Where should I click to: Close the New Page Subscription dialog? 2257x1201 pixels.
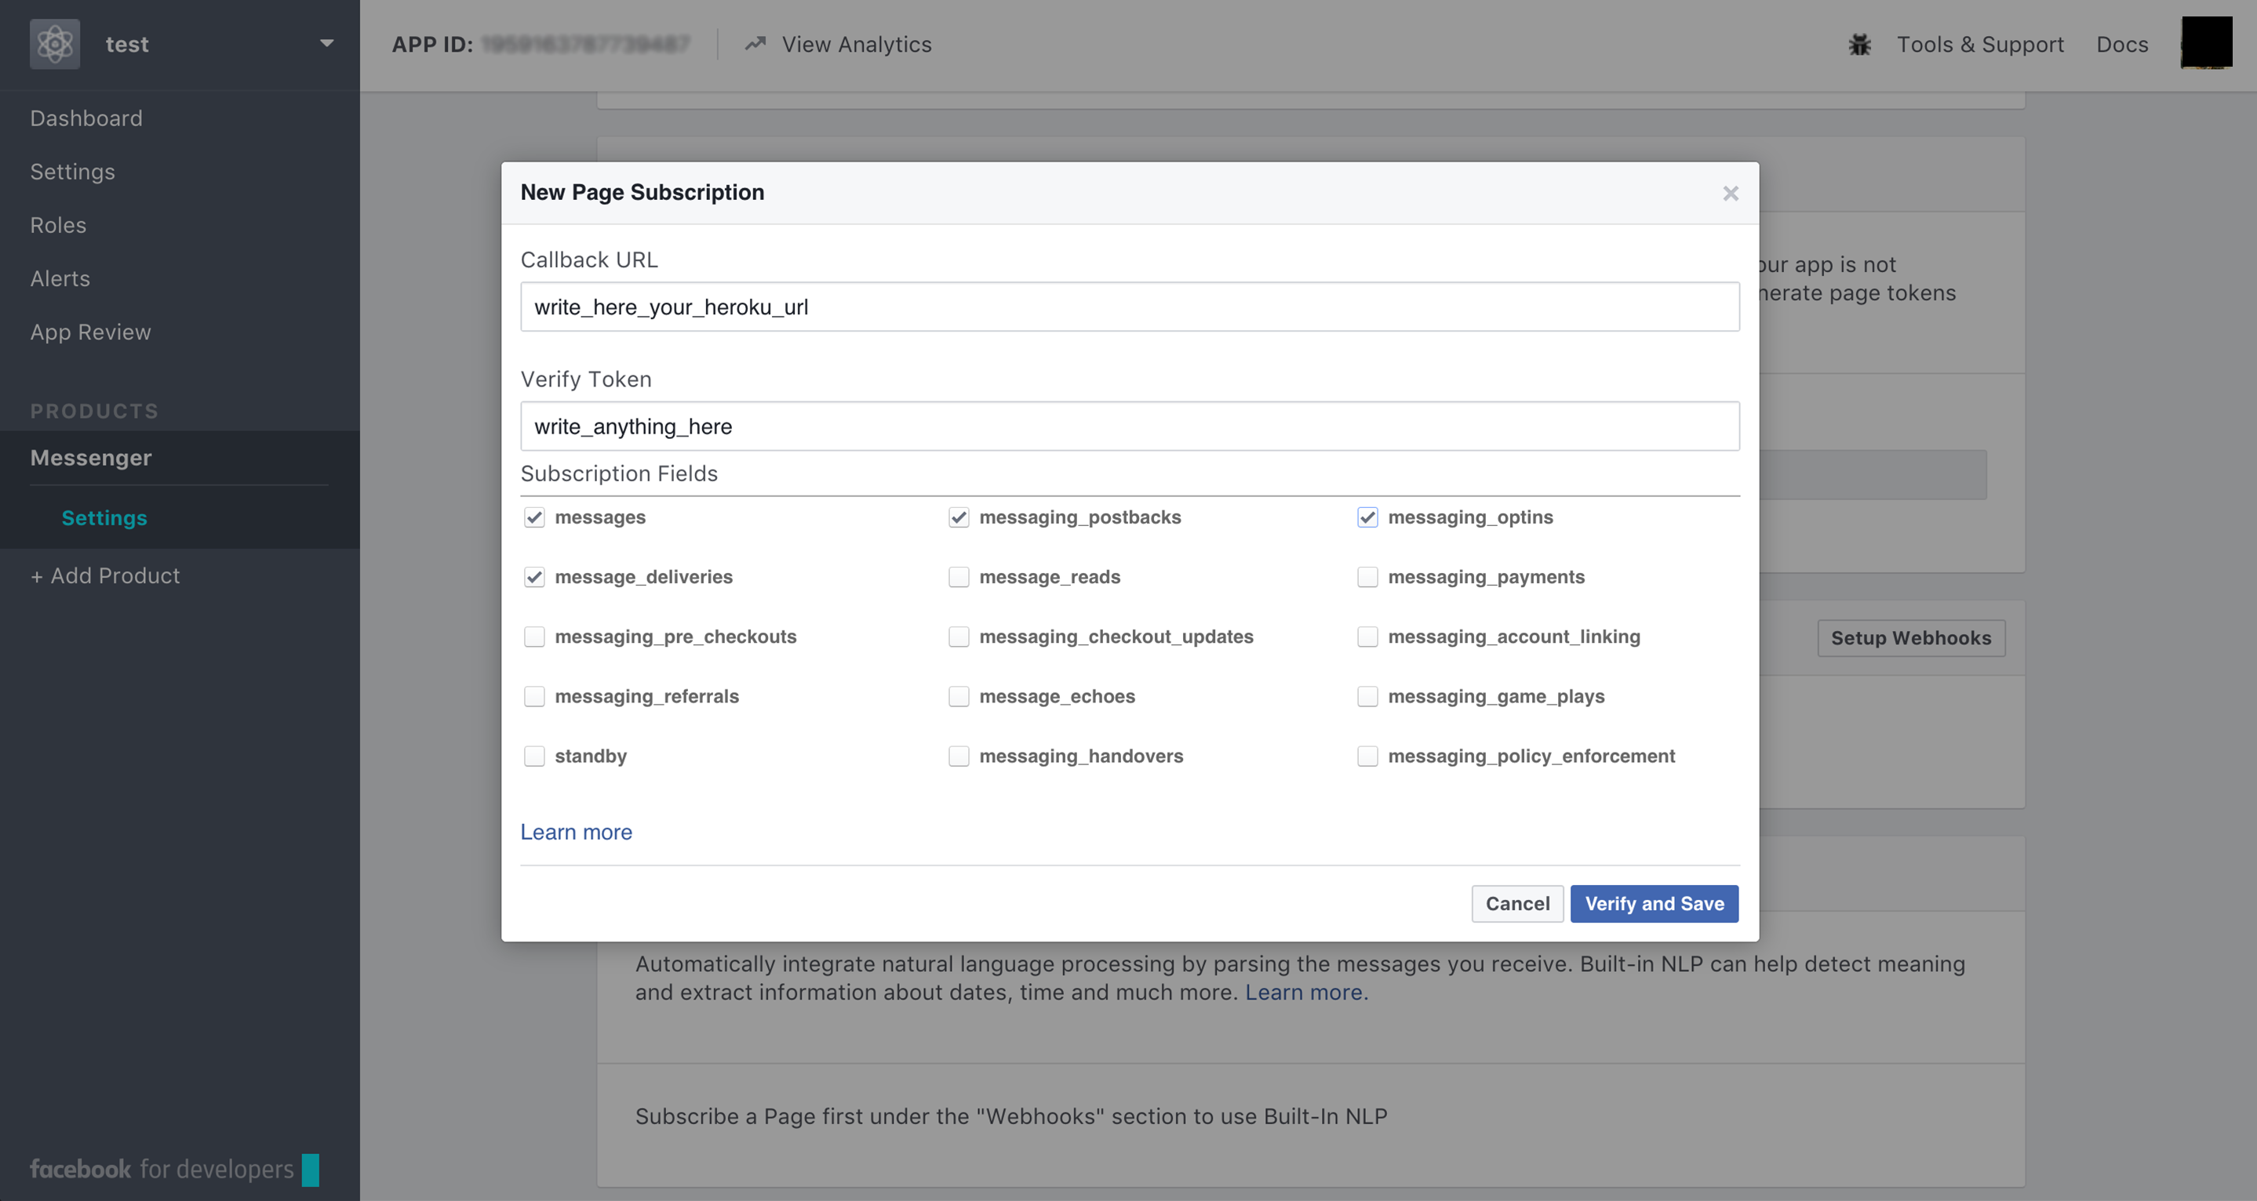1730,194
